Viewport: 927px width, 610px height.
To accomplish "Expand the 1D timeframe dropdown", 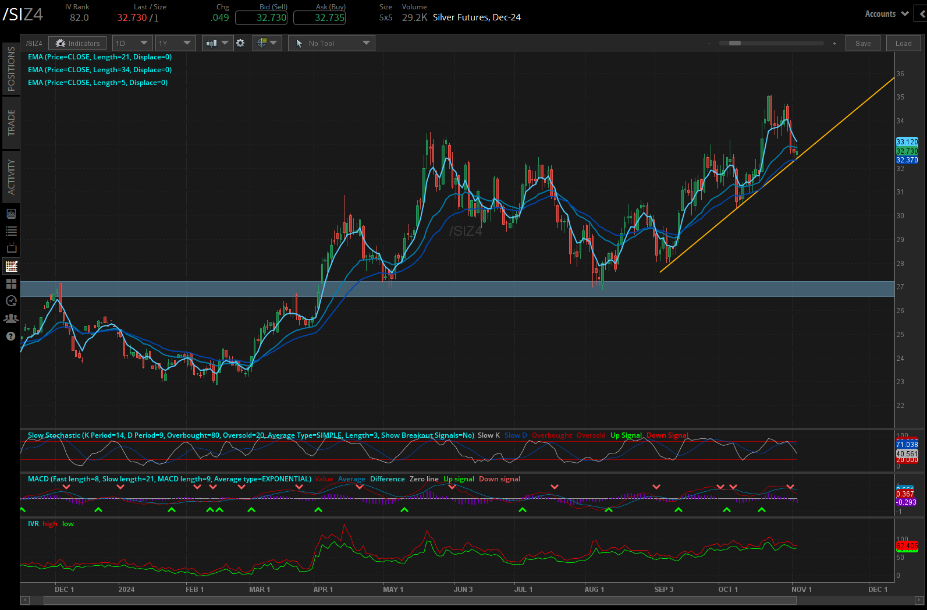I will click(x=132, y=43).
